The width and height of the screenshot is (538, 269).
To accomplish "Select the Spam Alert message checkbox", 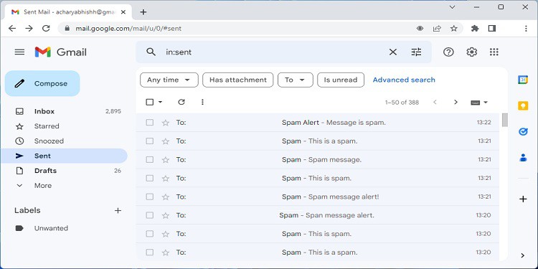I will (150, 123).
